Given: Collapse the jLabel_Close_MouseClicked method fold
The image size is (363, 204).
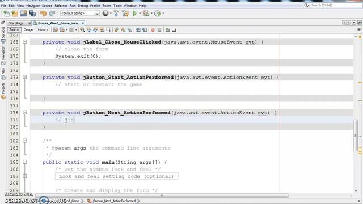Looking at the screenshot, I should tap(25, 42).
